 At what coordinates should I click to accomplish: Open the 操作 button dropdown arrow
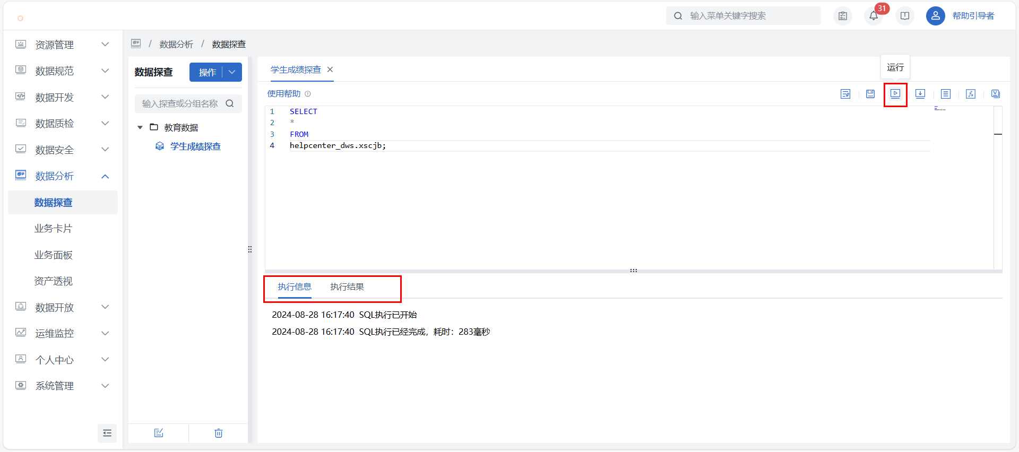232,72
